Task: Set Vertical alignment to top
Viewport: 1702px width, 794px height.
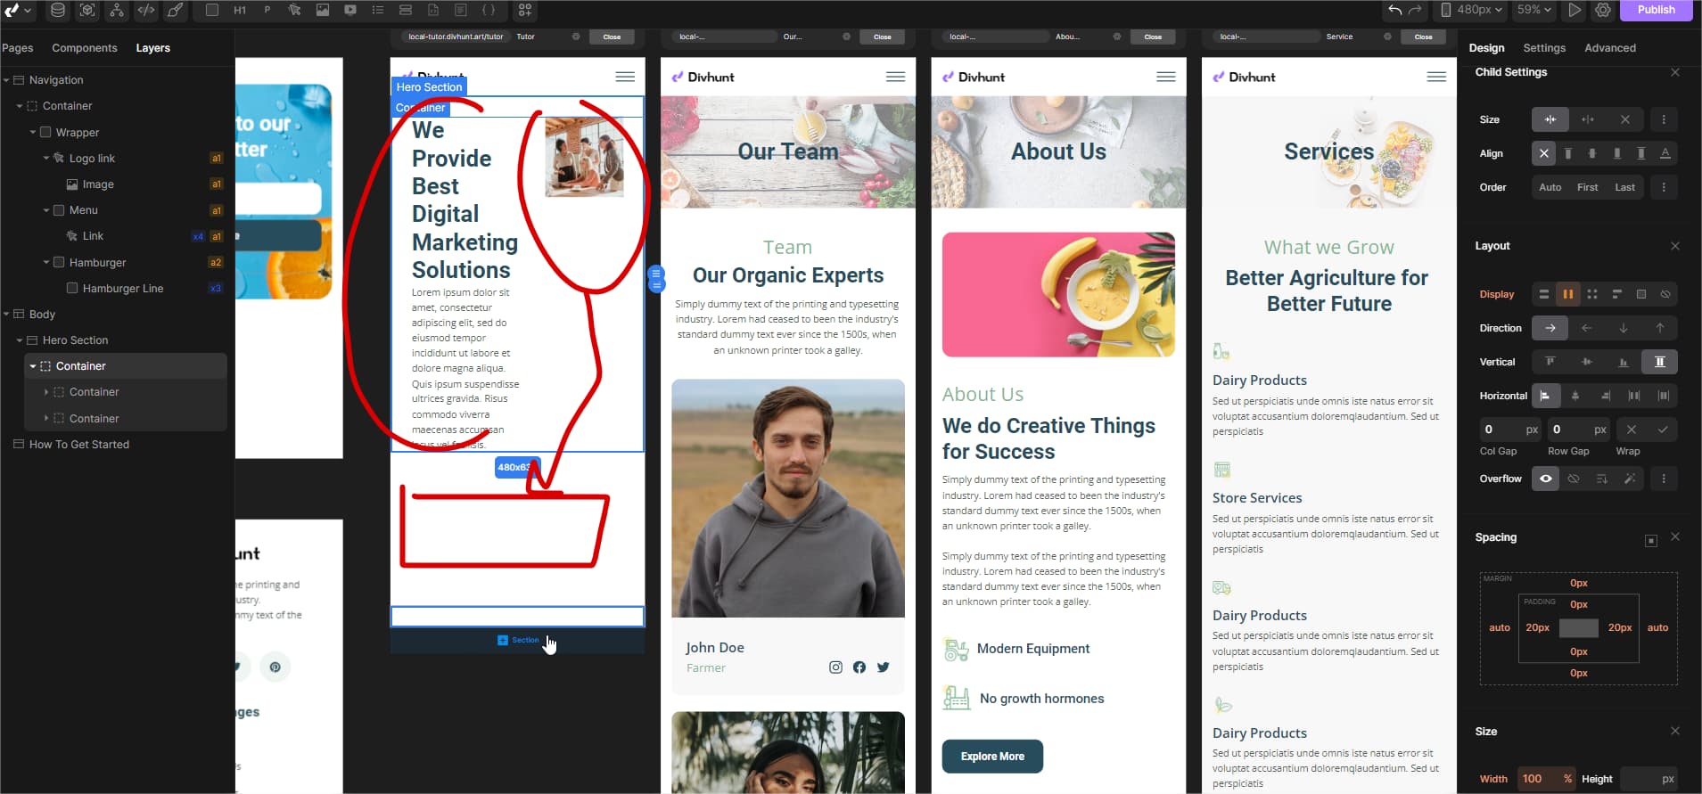Action: [1550, 362]
